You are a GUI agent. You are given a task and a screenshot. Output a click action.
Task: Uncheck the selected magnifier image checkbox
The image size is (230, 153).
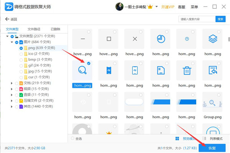tap(89, 63)
